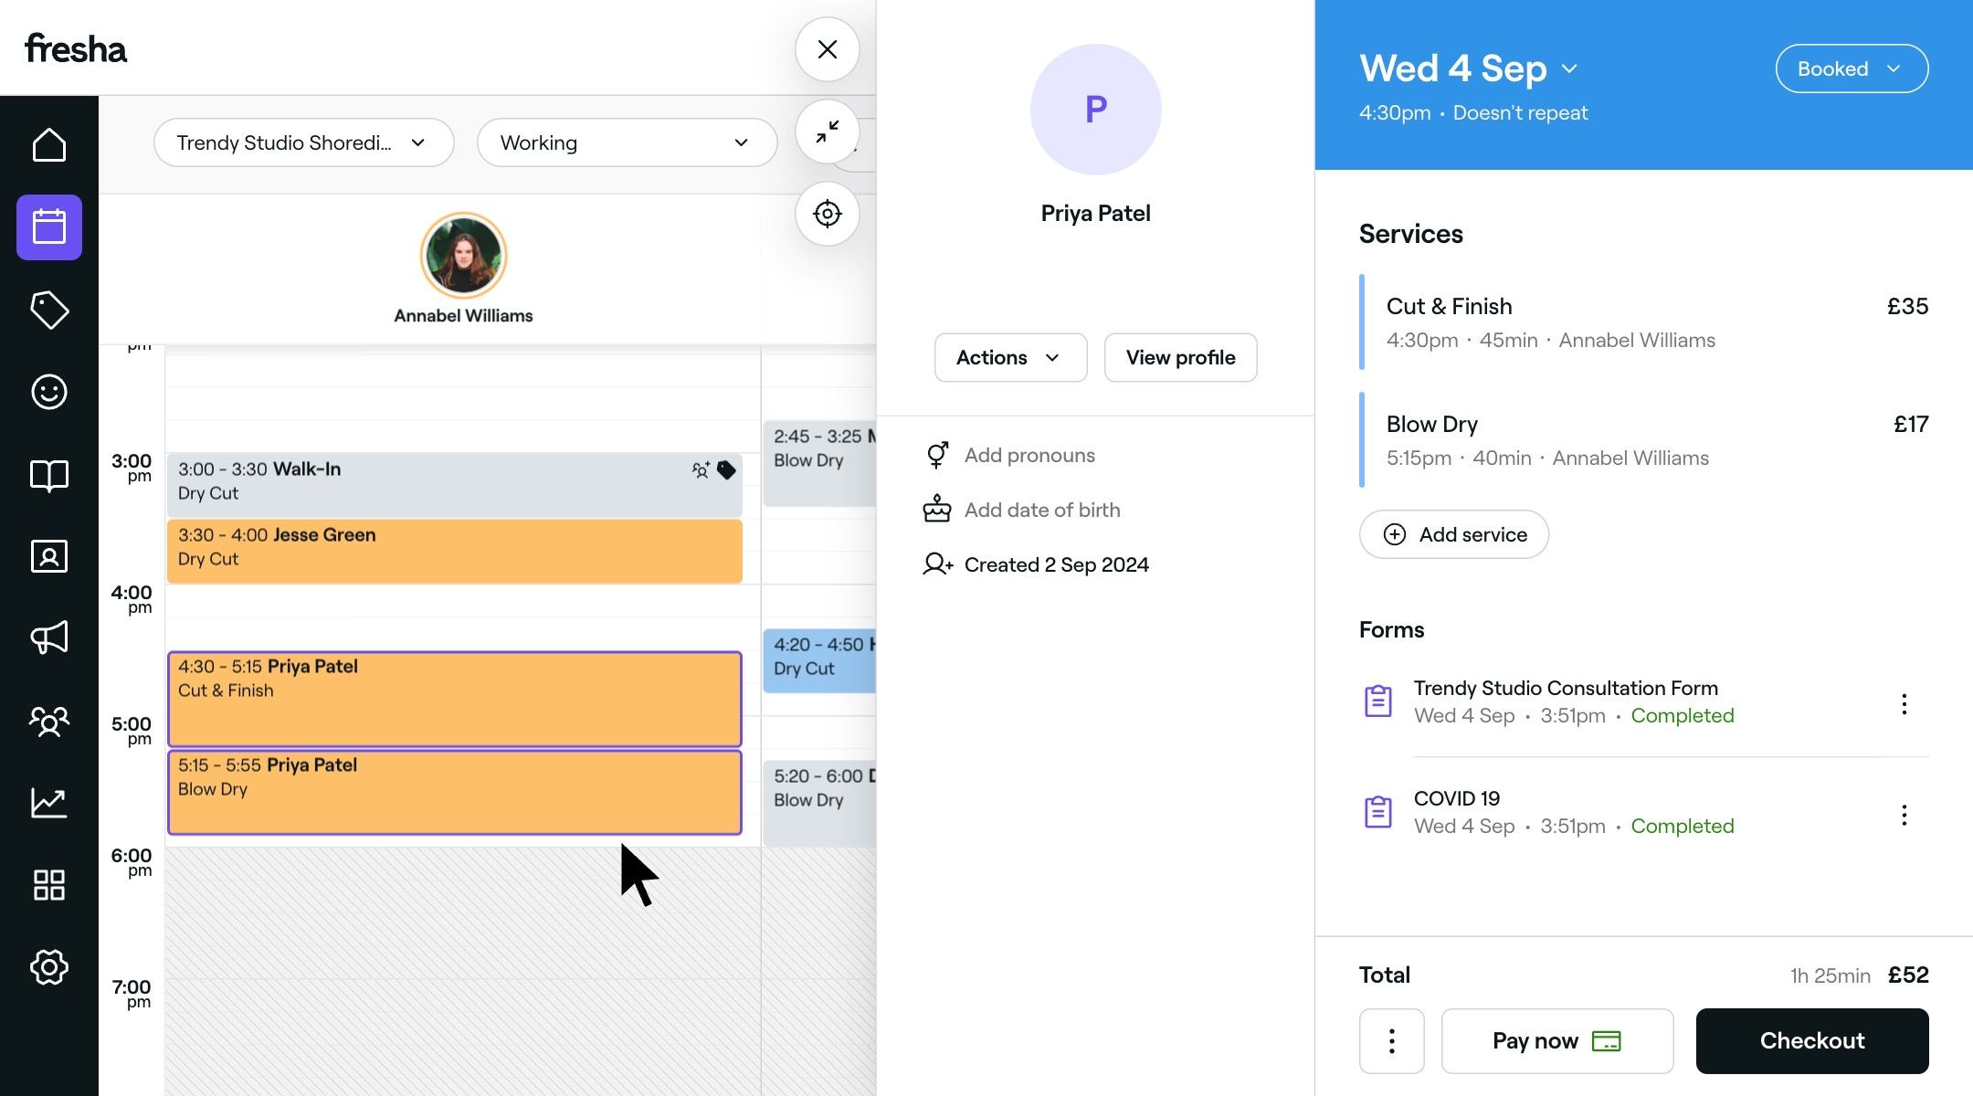Viewport: 1973px width, 1096px height.
Task: Change the Booked status dropdown
Action: point(1851,68)
